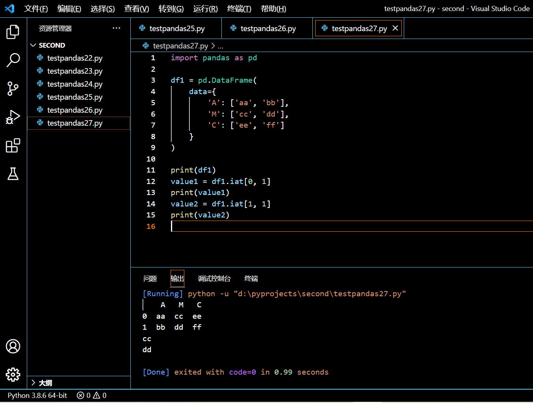Screen dimensions: 533x403
Task: Open the Search view in activity bar
Action: 13,60
